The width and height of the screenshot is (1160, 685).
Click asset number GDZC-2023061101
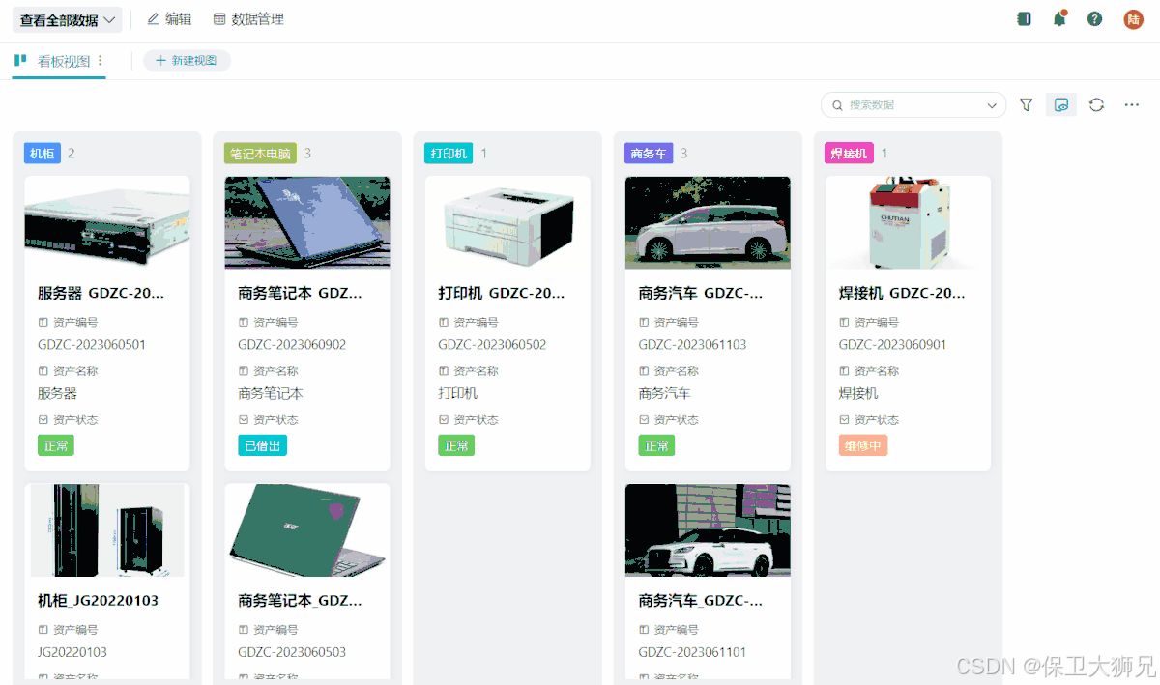(692, 653)
